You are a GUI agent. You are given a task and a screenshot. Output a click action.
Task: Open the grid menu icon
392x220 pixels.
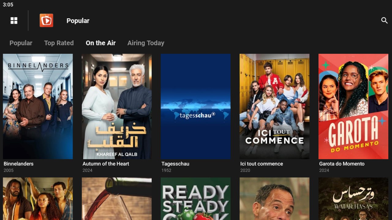[x=14, y=20]
